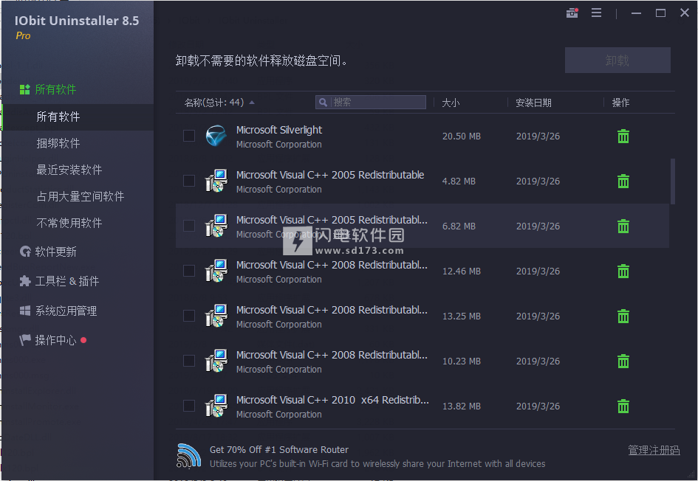Tick the checkbox for Microsoft Silverlight
Image resolution: width=698 pixels, height=481 pixels.
(189, 136)
